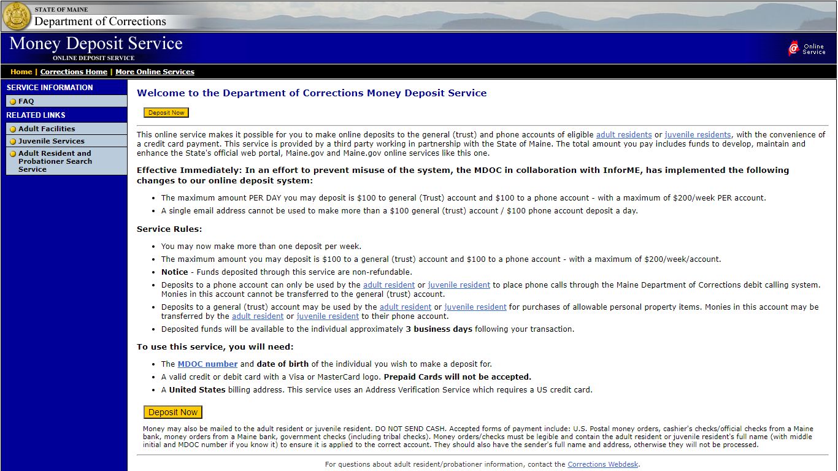Click the yellow bullet beside FAQ
Viewport: 838px width, 471px height.
pos(13,102)
